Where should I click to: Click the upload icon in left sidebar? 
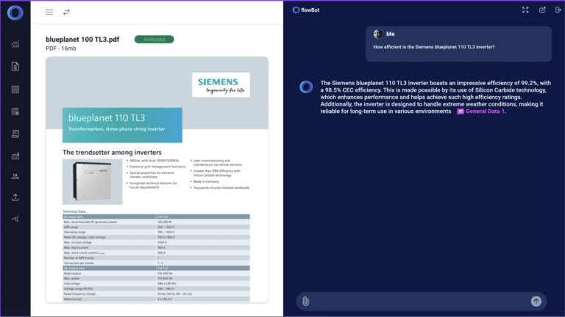click(x=15, y=197)
